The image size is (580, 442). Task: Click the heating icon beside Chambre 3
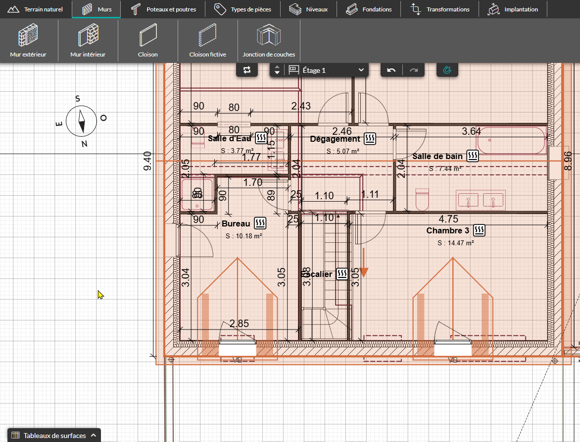[x=480, y=230]
